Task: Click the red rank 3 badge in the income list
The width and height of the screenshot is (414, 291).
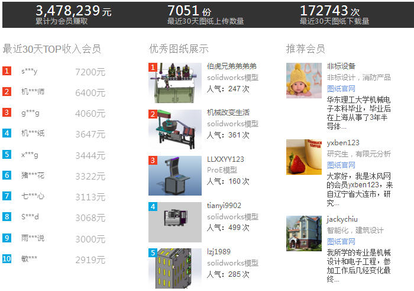Action: click(x=7, y=113)
